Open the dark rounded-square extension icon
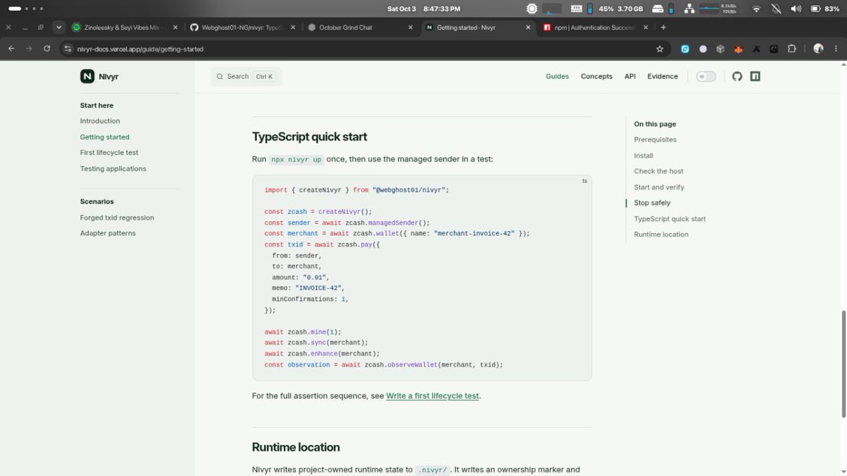This screenshot has height=476, width=847. 774,49
